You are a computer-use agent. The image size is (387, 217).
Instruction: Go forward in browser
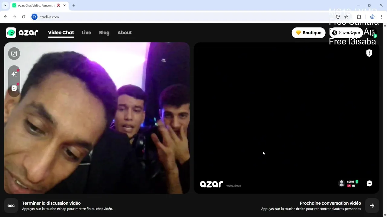15,17
